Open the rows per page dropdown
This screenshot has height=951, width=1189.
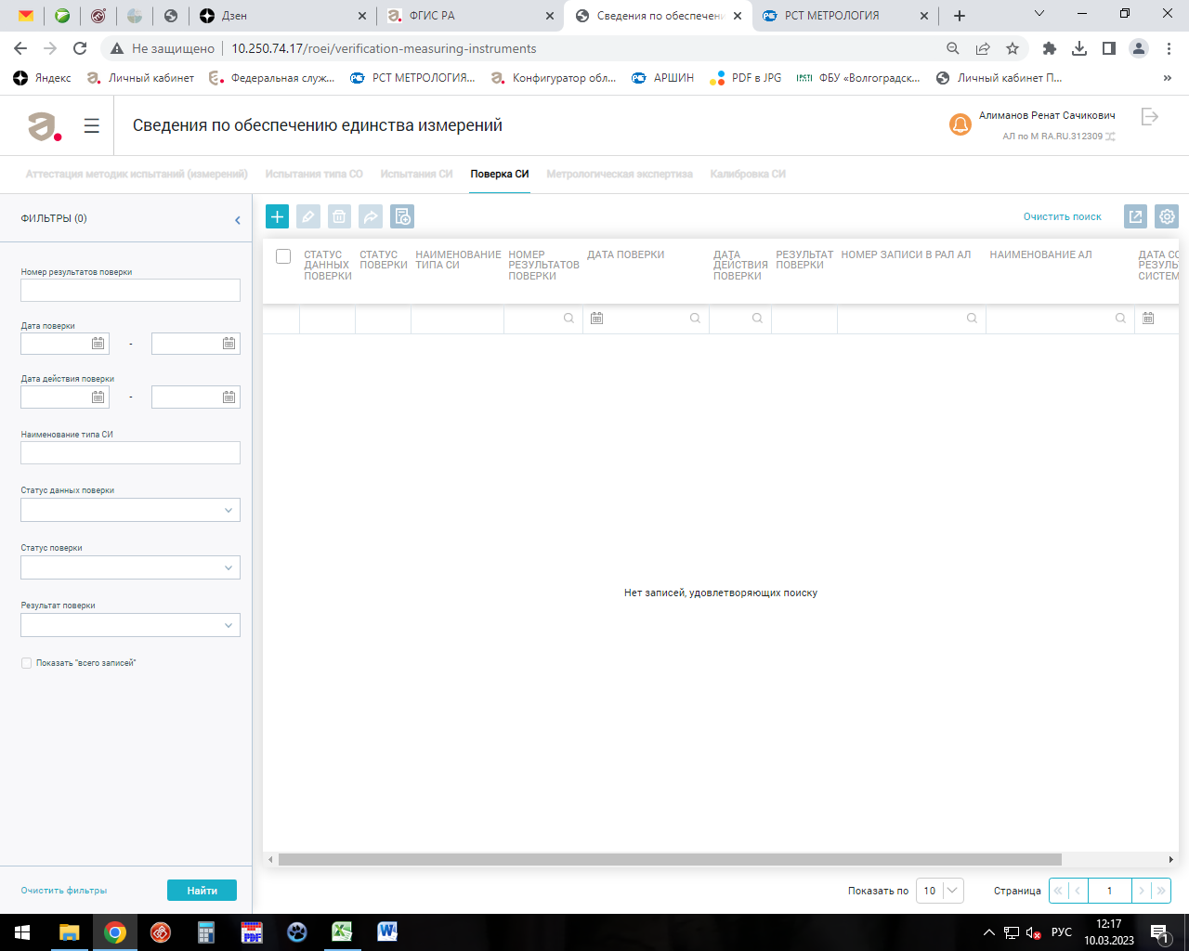tap(940, 891)
